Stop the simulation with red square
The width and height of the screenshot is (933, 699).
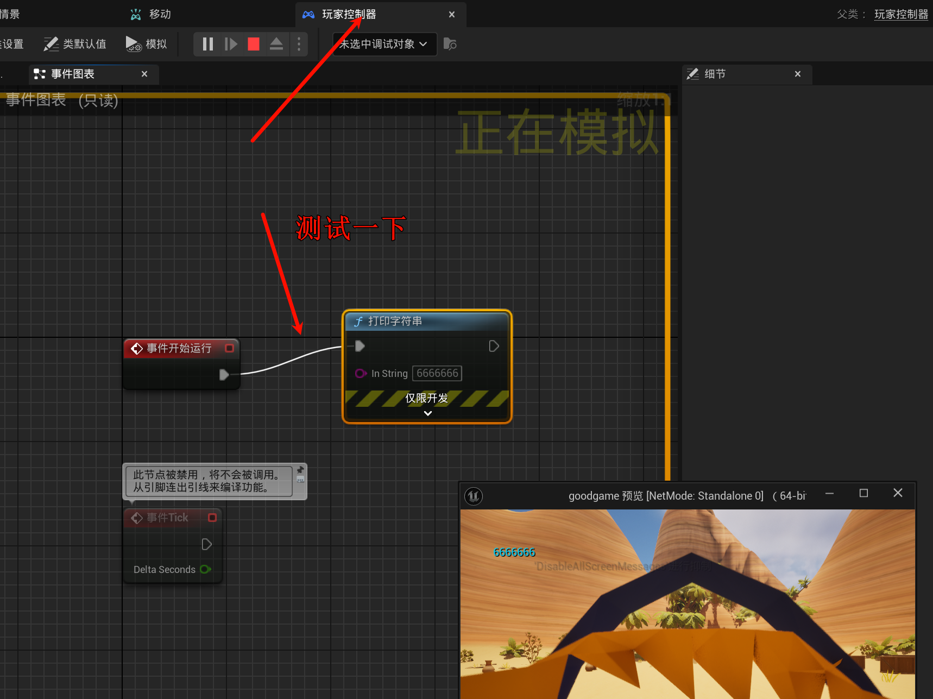click(x=254, y=44)
